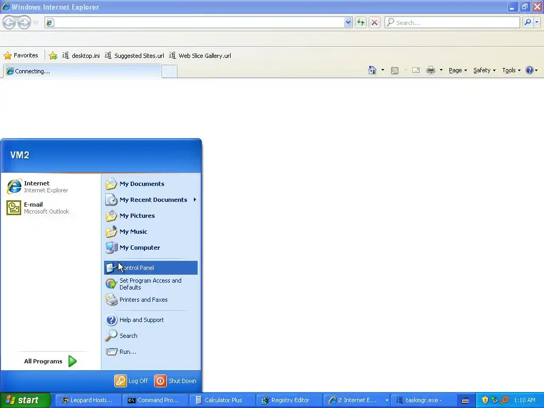This screenshot has height=408, width=544.
Task: Open Suggested Sites.url favorites link
Action: coord(134,55)
